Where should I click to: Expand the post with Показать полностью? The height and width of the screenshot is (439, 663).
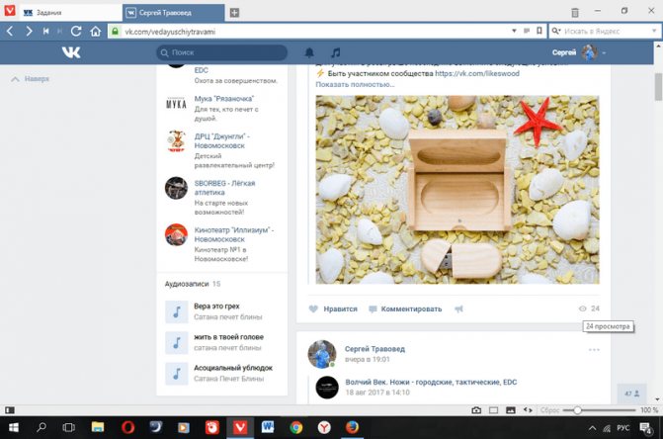(x=355, y=85)
